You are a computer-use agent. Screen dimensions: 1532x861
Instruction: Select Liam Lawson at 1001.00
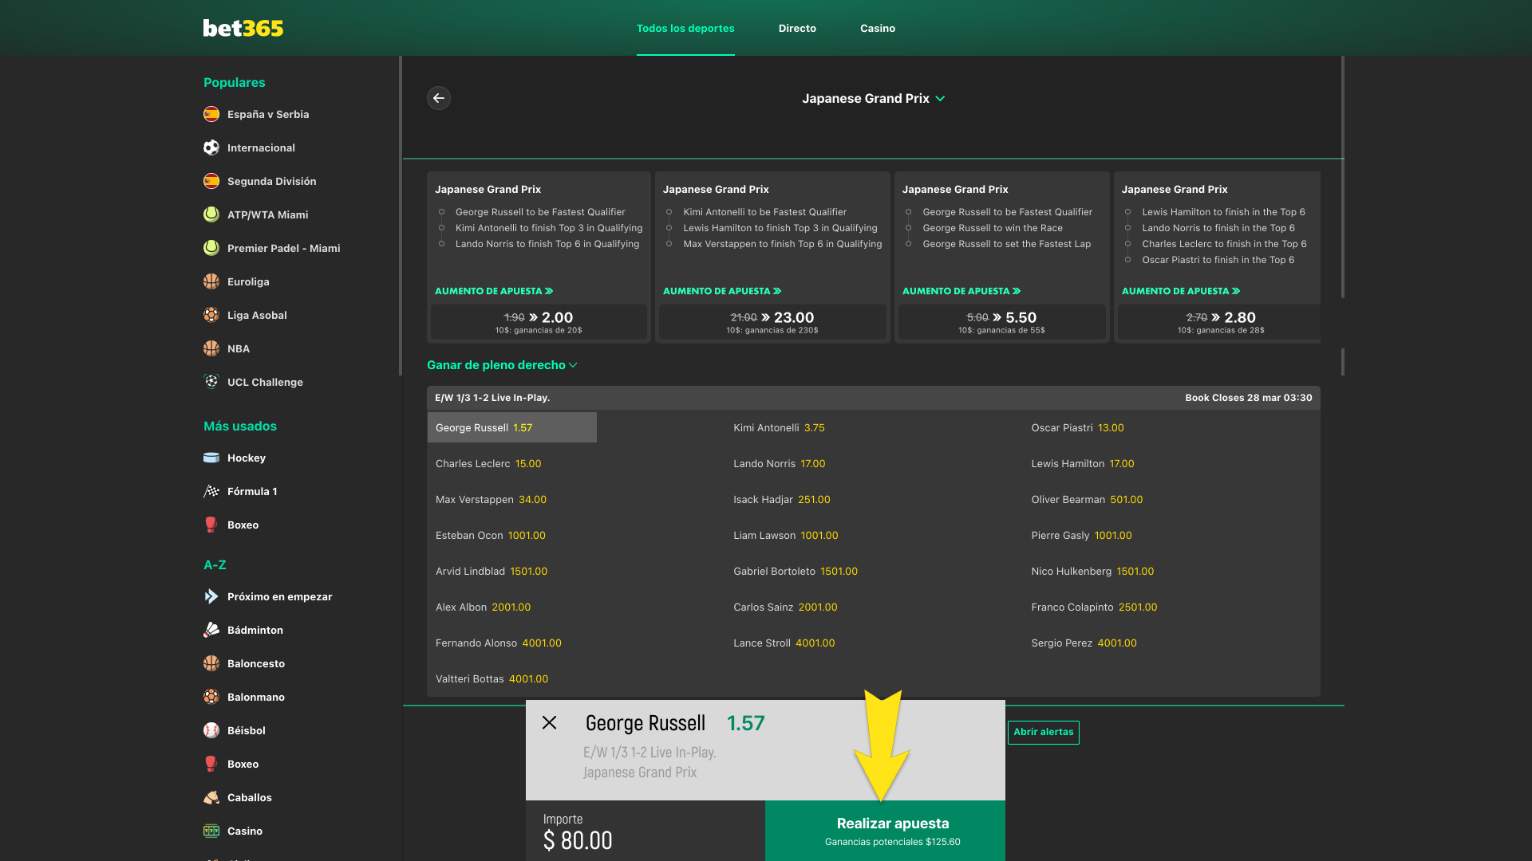click(x=785, y=536)
